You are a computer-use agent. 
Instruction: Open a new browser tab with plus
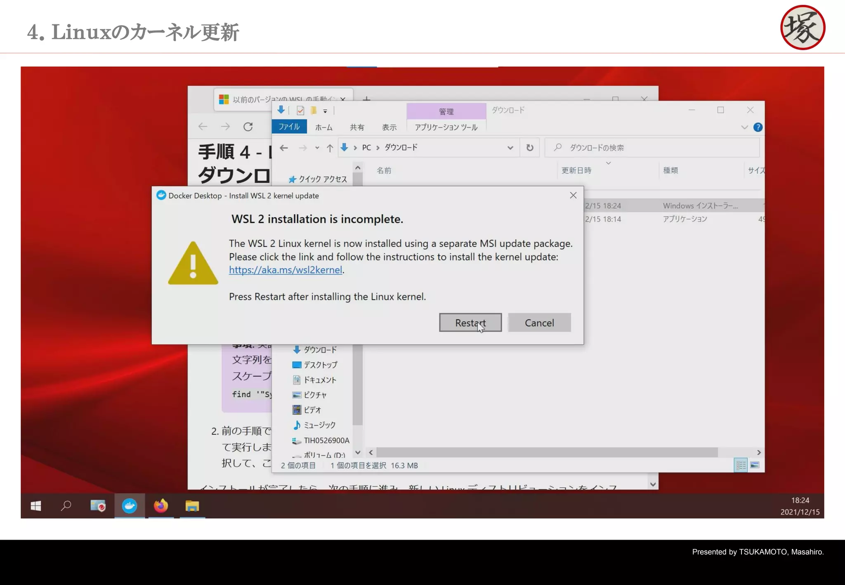click(366, 99)
